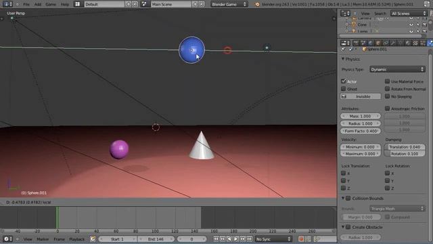Open the Physics Type Dynamic dropdown
This screenshot has width=433, height=244.
pos(397,69)
